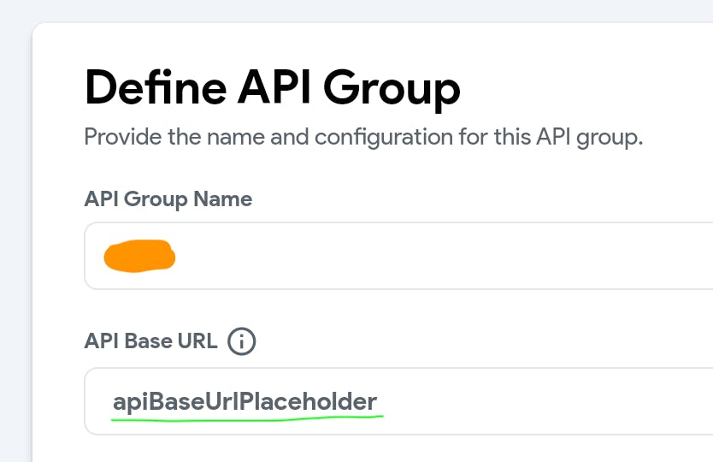
Task: Click the "API Group Name" field label
Action: [168, 199]
